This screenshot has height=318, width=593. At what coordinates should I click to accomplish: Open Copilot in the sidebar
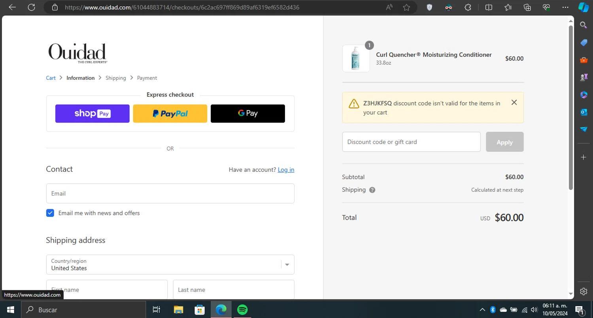(584, 7)
